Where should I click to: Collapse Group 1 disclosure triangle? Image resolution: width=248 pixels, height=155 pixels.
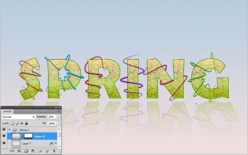tap(10, 130)
